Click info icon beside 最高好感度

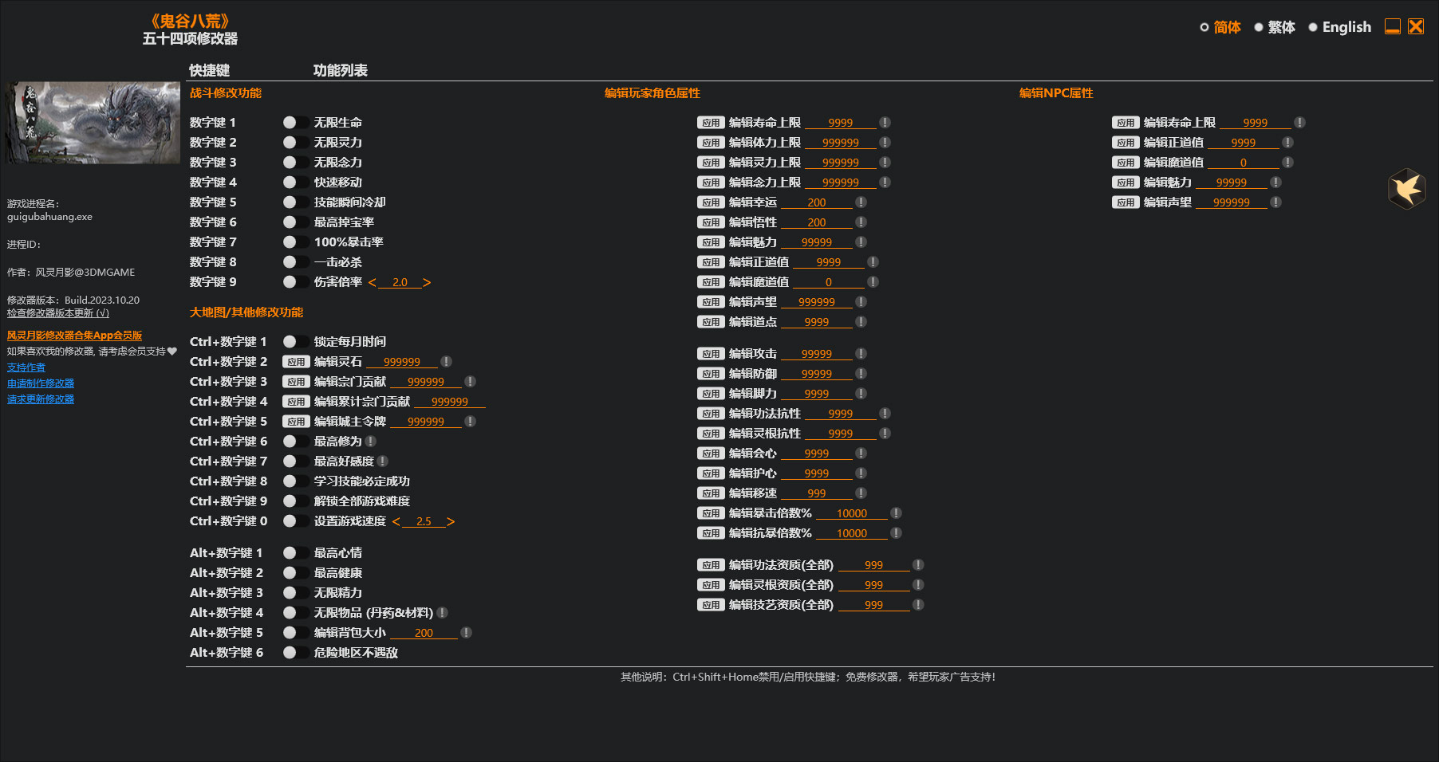[x=383, y=462]
